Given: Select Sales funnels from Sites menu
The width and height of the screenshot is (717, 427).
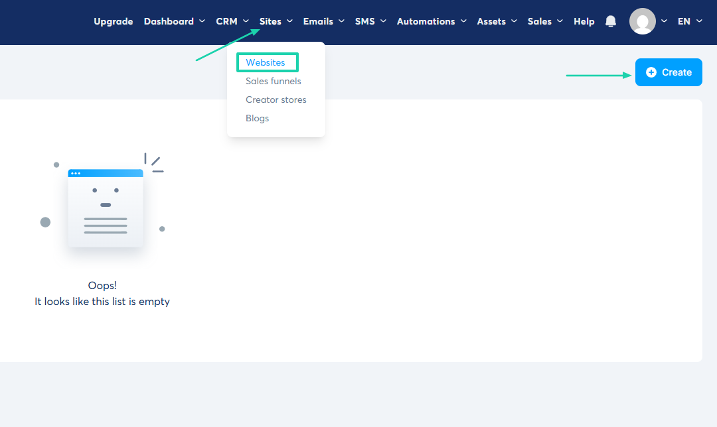Looking at the screenshot, I should [274, 82].
